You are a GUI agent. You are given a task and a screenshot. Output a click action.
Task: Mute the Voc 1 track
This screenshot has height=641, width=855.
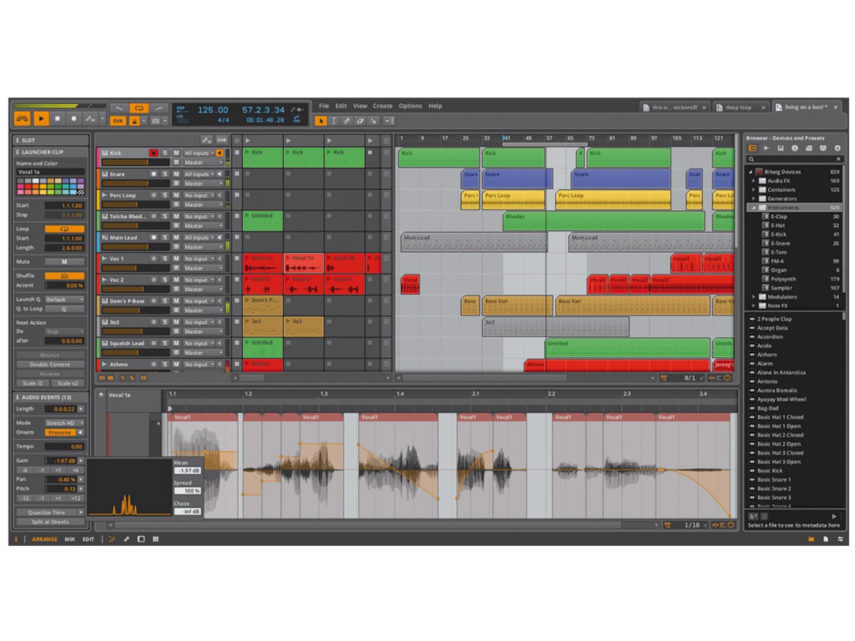pos(176,259)
